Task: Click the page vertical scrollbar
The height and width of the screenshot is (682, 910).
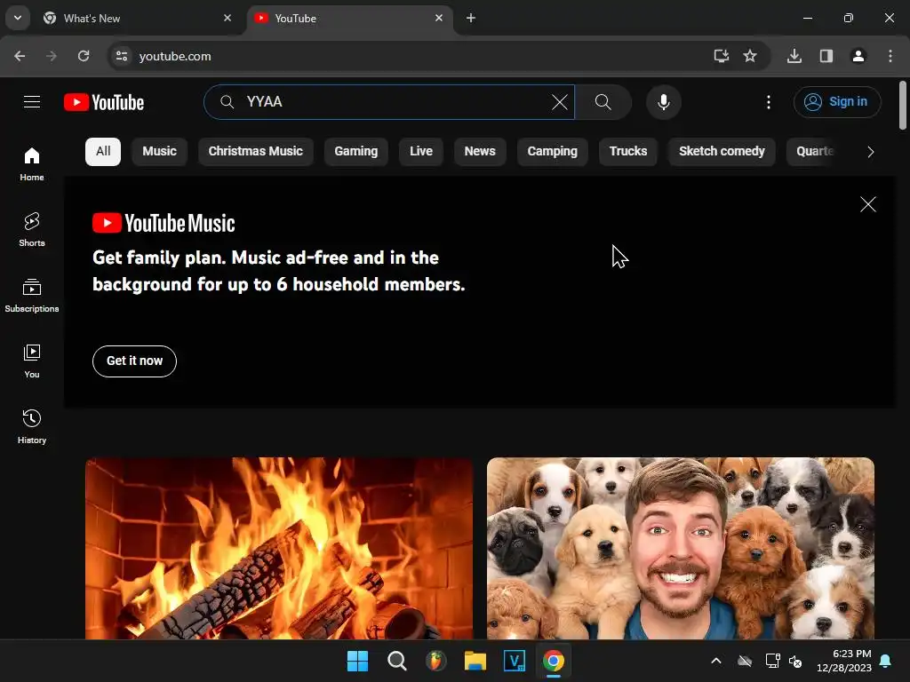Action: coord(903,106)
